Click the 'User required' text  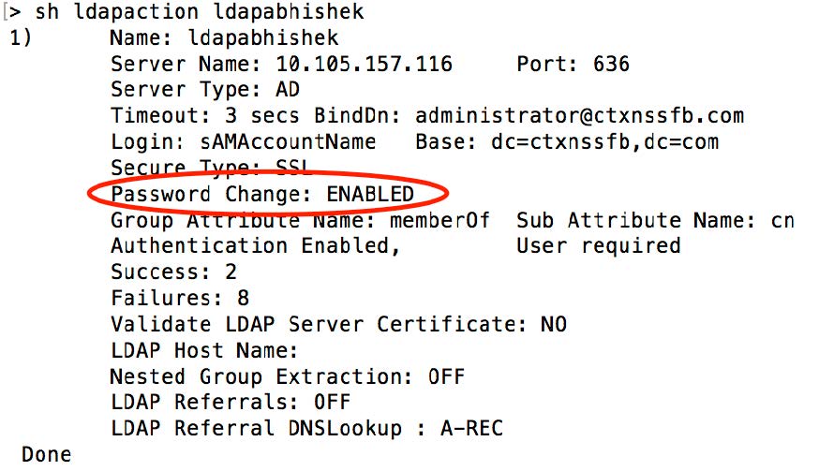(598, 246)
